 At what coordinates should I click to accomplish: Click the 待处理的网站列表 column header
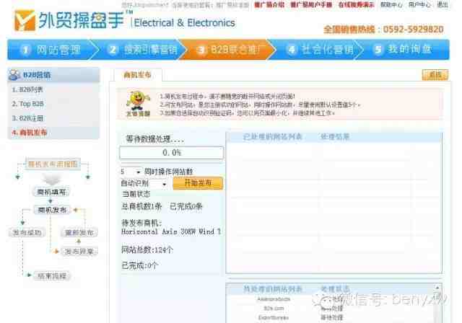pos(273,289)
